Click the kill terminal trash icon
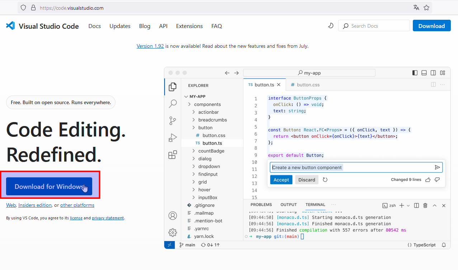Viewport: 458px width, 270px height. 425,205
